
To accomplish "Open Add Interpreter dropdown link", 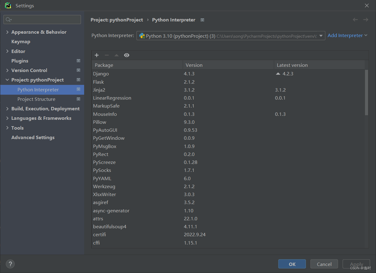I will 348,36.
